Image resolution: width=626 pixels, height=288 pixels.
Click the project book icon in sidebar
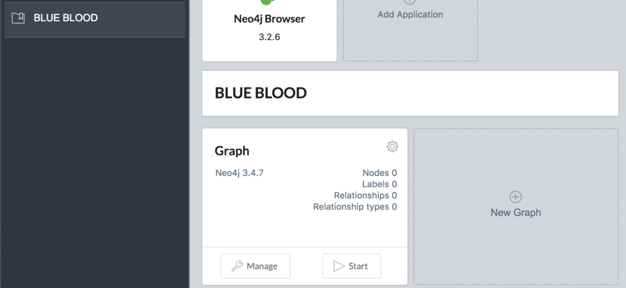click(18, 18)
